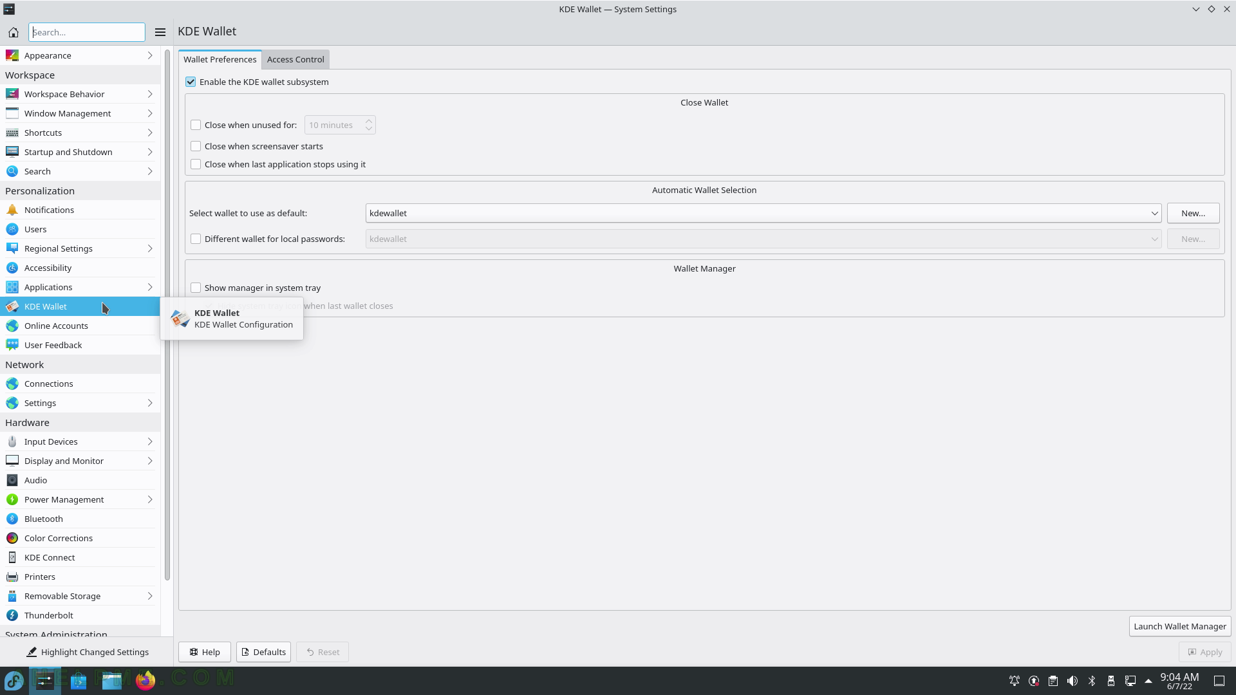The image size is (1236, 695).
Task: Select the KDE Wallet sidebar entry
Action: pos(80,306)
